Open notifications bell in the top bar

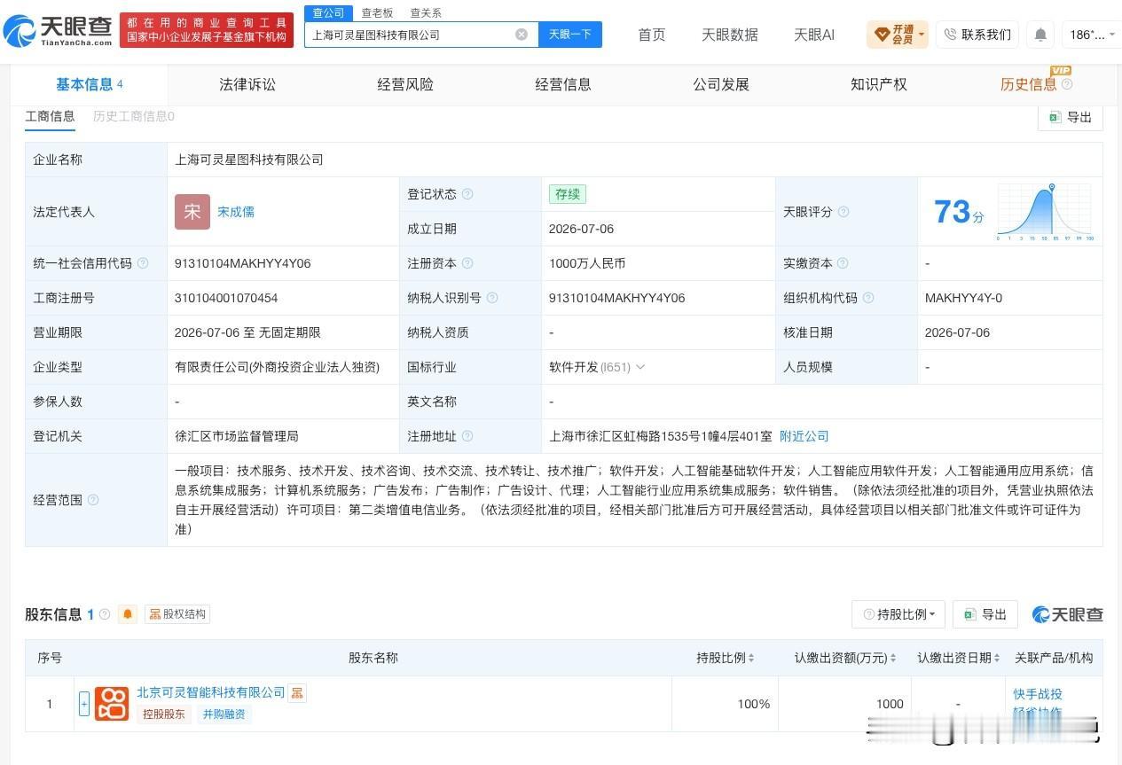(1040, 35)
